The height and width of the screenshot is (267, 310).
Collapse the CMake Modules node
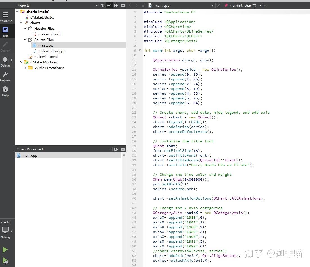point(21,62)
